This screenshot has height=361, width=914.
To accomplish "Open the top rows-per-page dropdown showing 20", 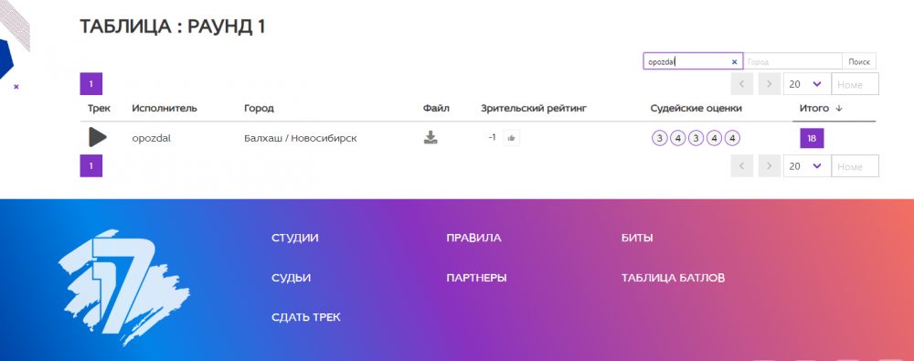I will [x=807, y=84].
